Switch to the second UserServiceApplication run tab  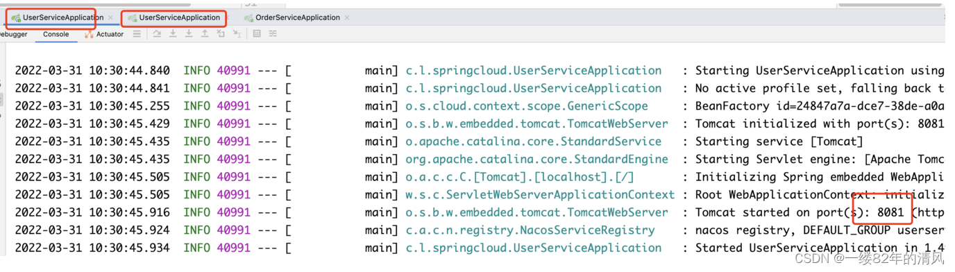(179, 17)
